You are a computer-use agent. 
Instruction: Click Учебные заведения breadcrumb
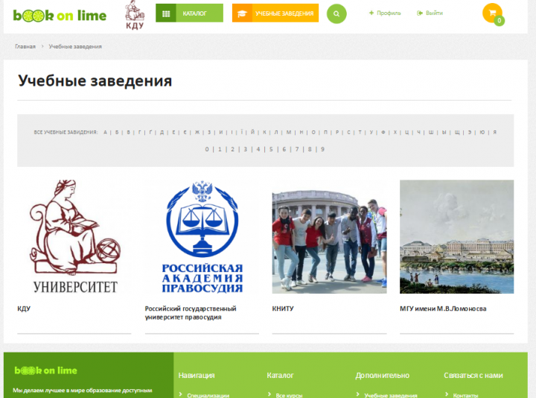click(x=75, y=46)
